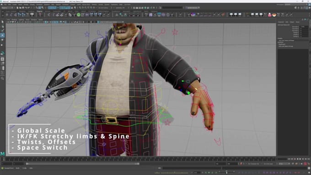This screenshot has width=311, height=175.
Task: Click the Maya logo at bottom left
Action: click(2, 154)
